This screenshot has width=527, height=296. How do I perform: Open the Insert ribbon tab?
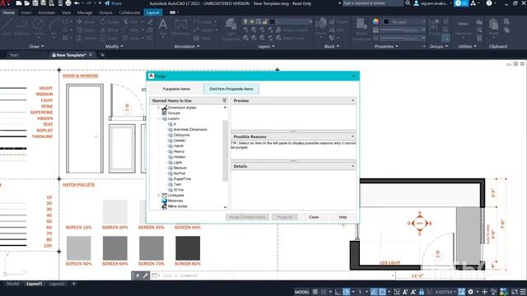click(26, 12)
